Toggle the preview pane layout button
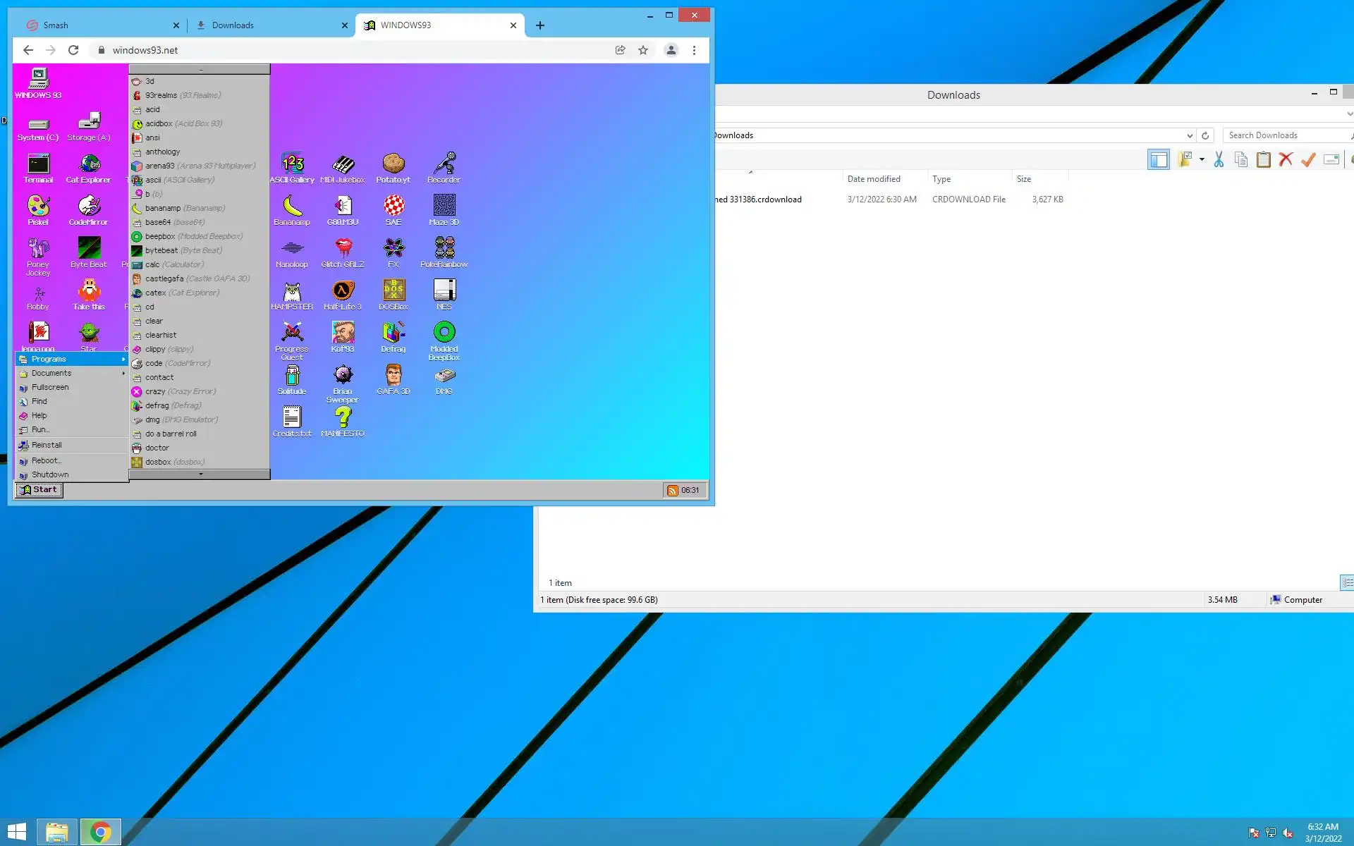 (x=1158, y=160)
